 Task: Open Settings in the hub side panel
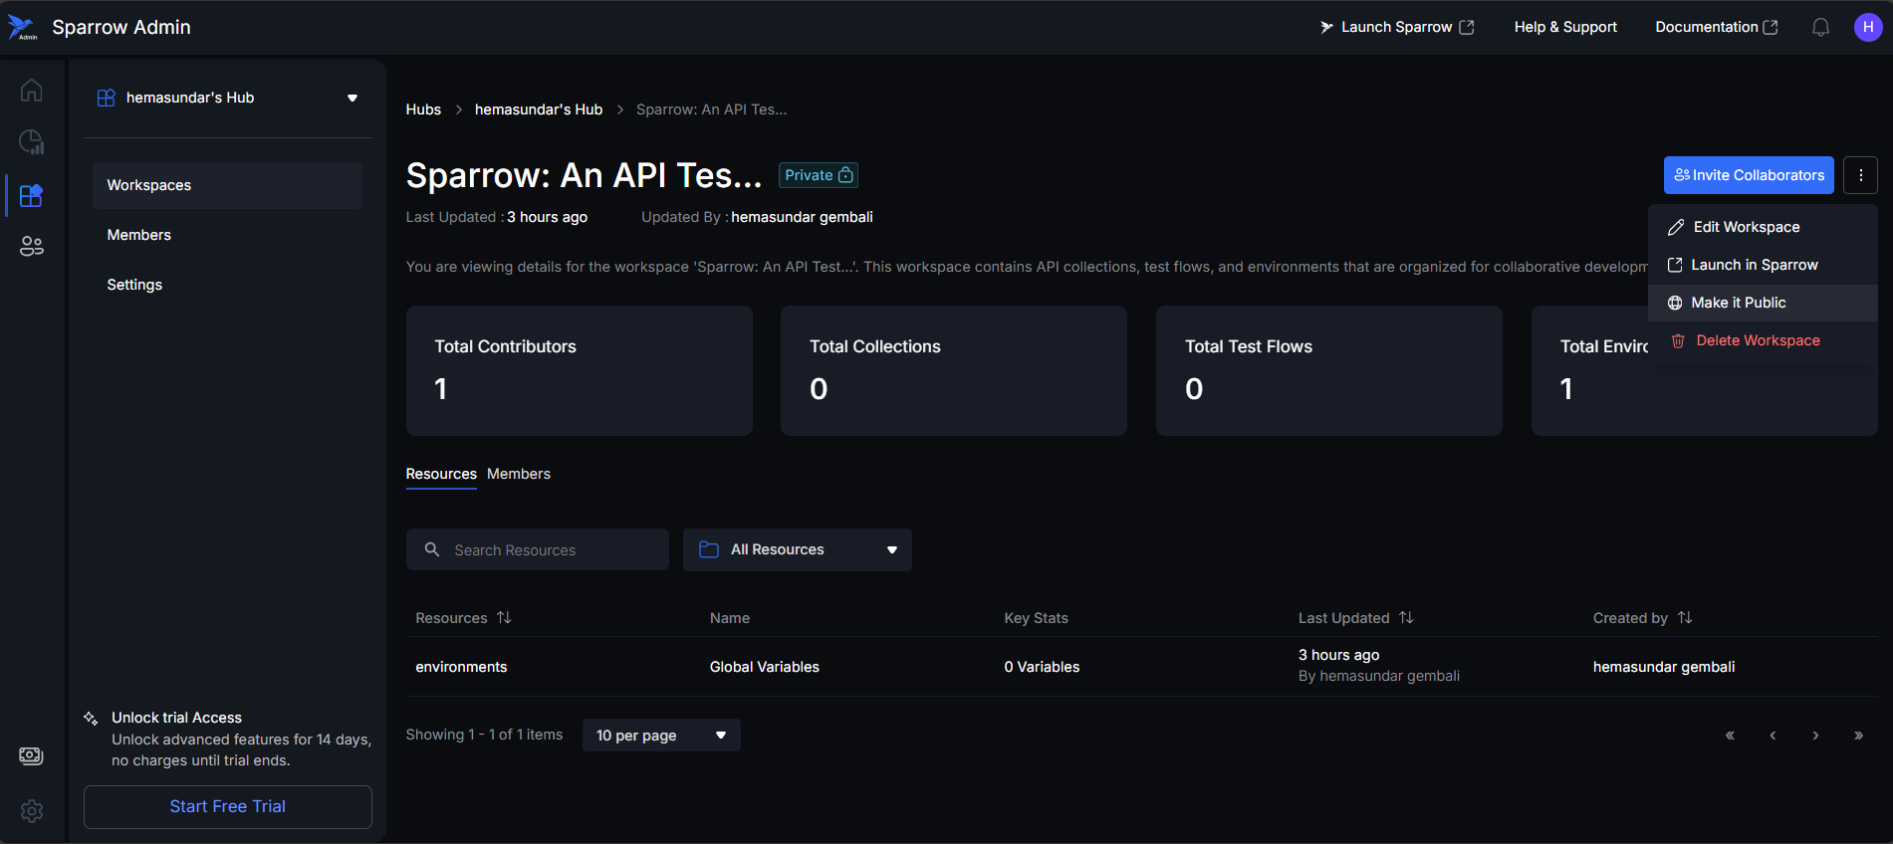(x=134, y=285)
